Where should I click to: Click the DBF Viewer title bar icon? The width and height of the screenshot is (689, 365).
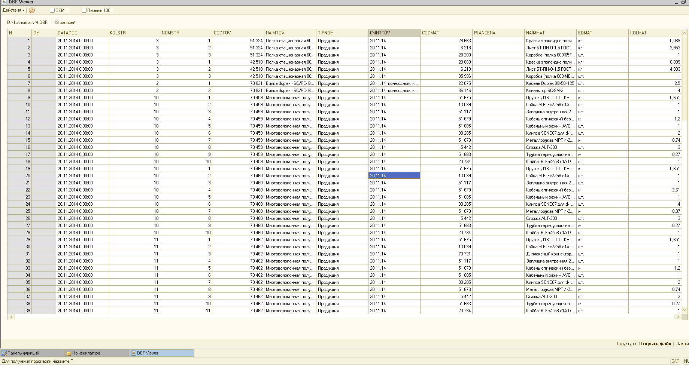pyautogui.click(x=4, y=2)
